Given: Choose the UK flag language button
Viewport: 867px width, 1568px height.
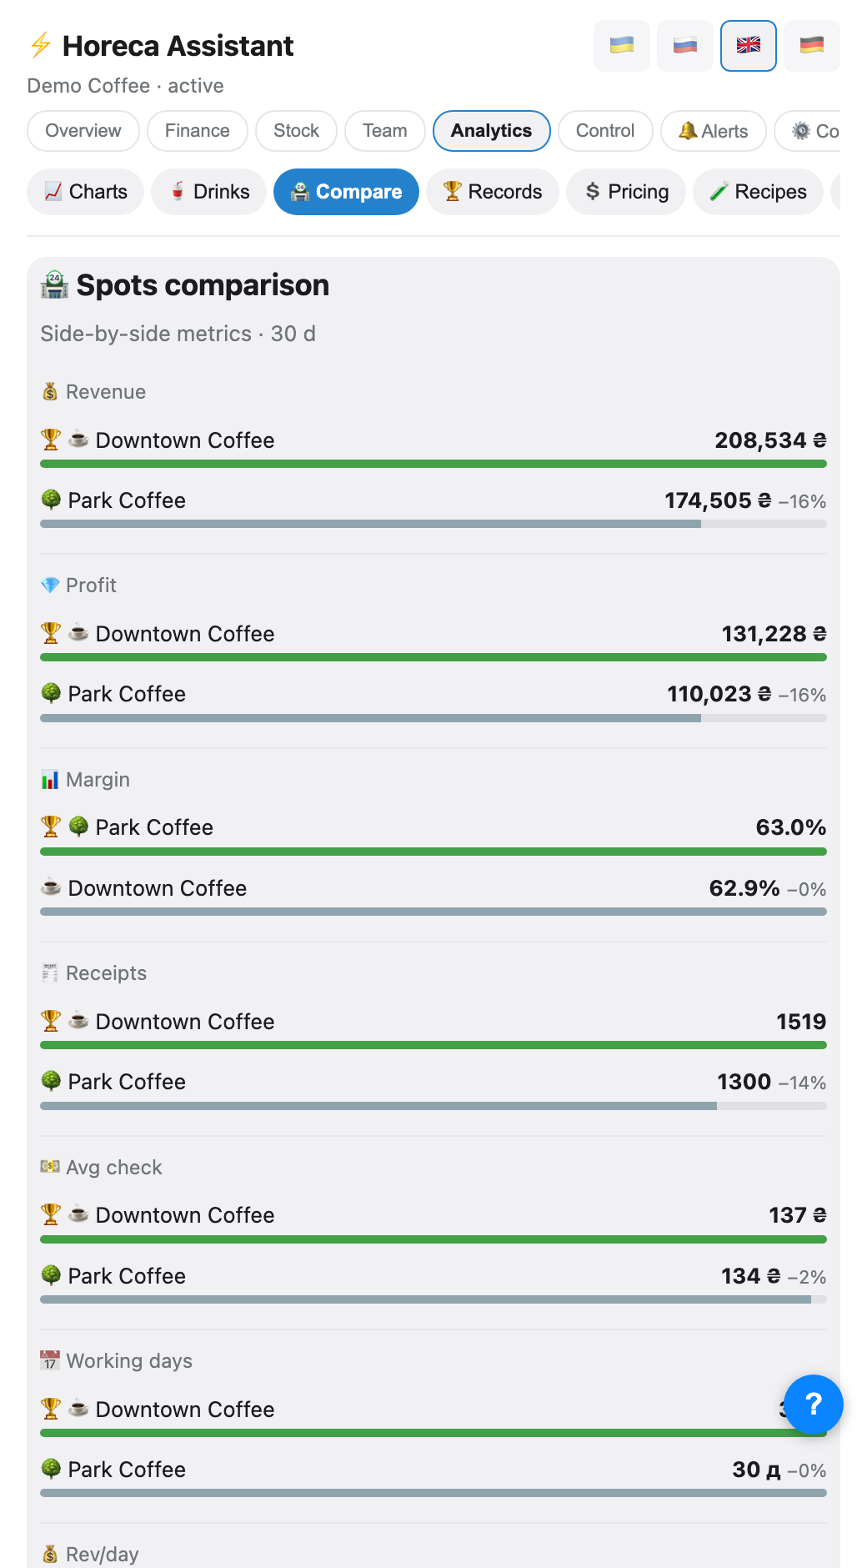Looking at the screenshot, I should click(749, 46).
